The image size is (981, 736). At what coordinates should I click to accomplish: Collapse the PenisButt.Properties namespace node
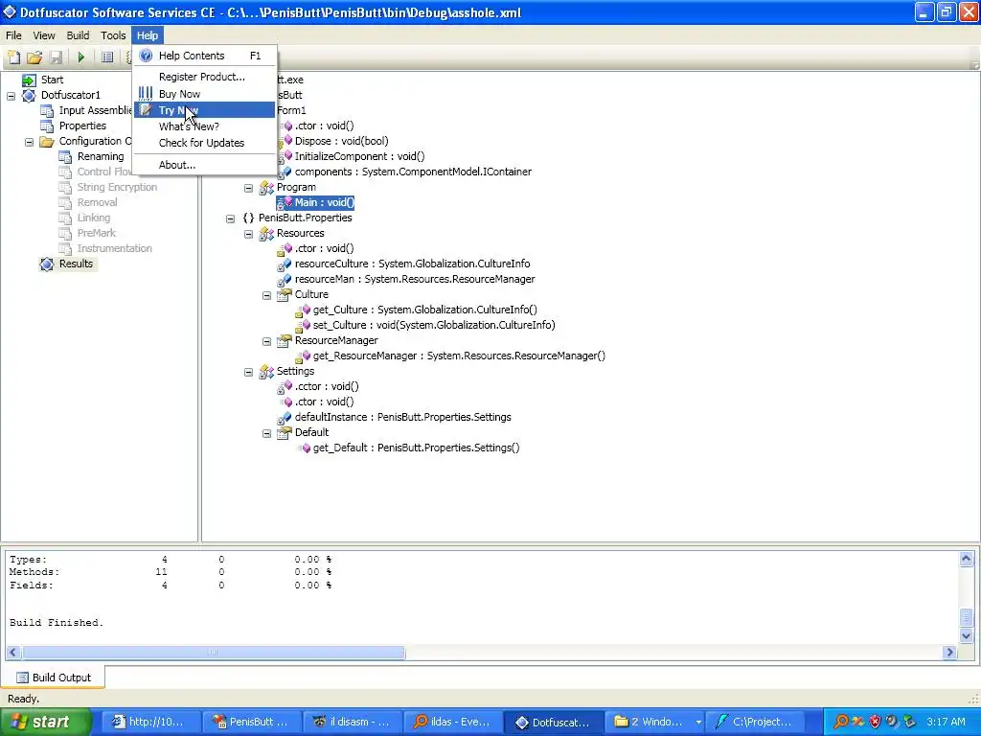point(230,218)
